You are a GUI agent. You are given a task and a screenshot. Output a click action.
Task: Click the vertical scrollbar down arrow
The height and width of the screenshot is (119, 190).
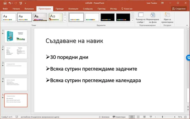[x=188, y=104]
